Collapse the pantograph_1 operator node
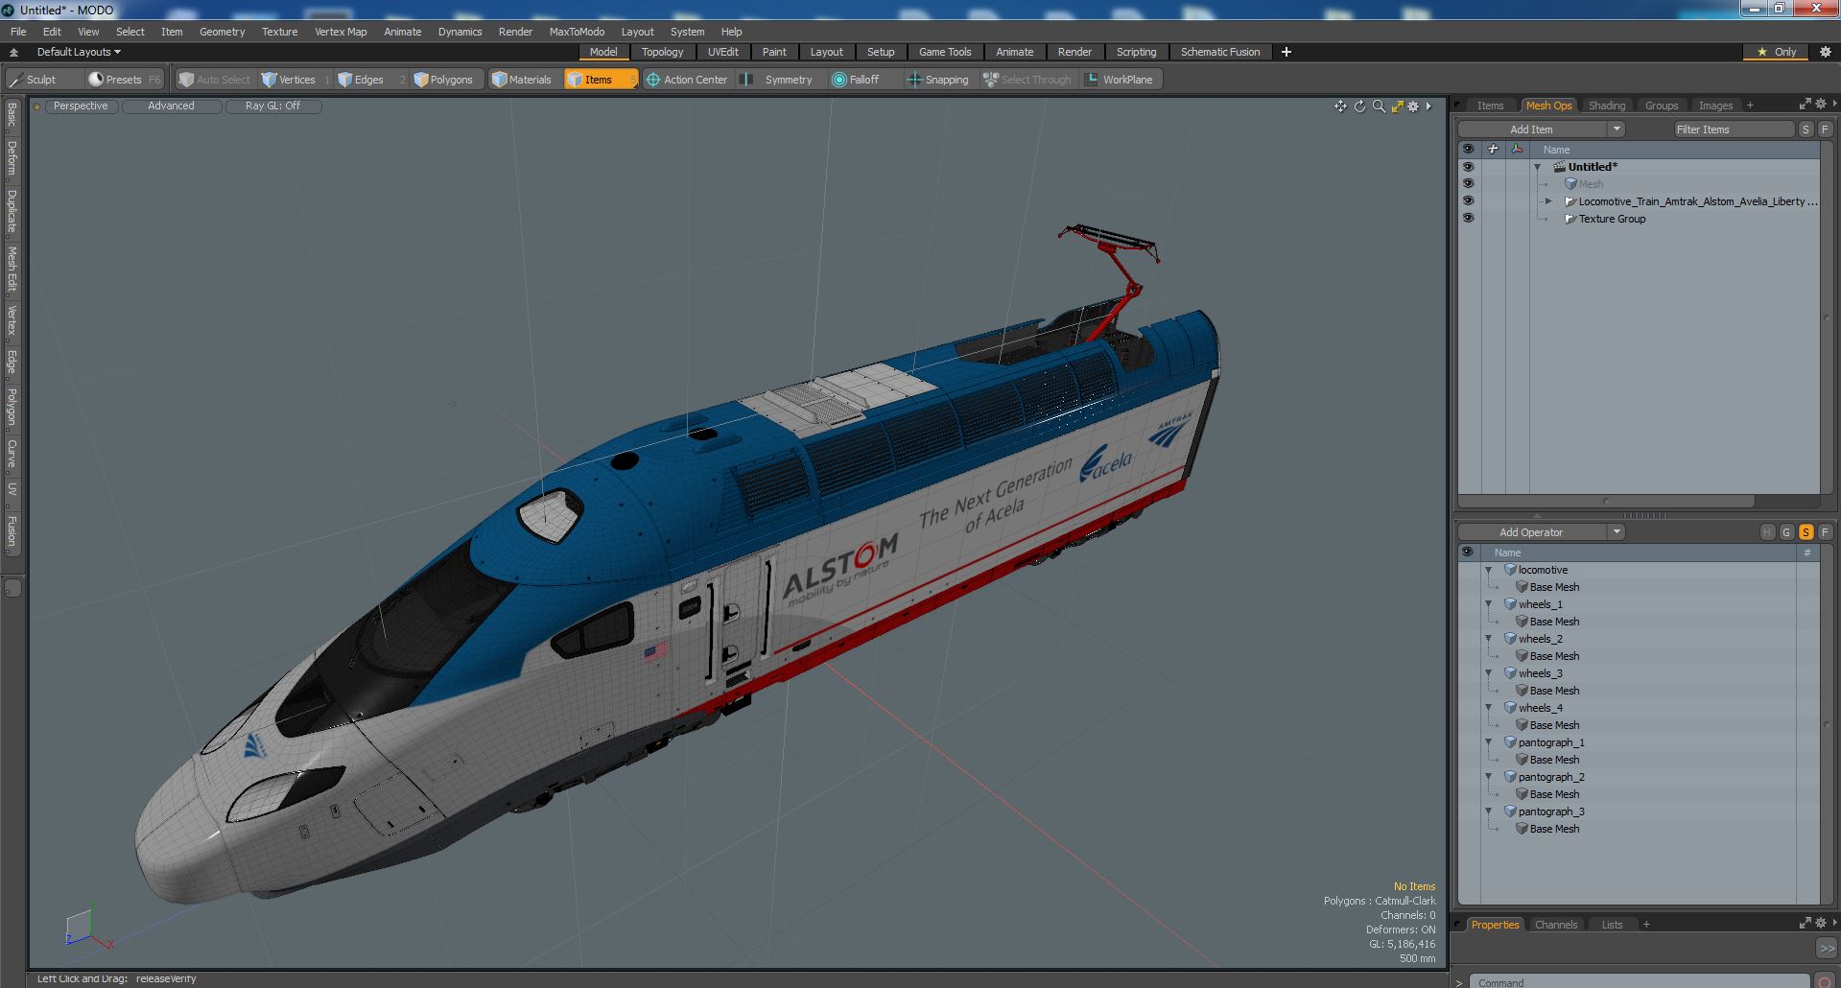 1489,742
